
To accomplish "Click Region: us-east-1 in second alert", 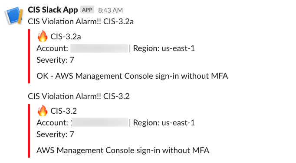I will (164, 123).
